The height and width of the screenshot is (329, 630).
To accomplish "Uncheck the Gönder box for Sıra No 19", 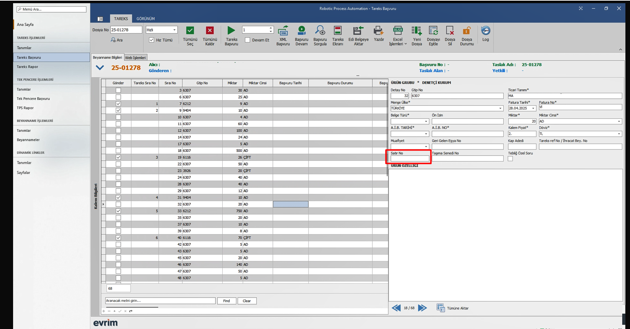I will click(118, 157).
